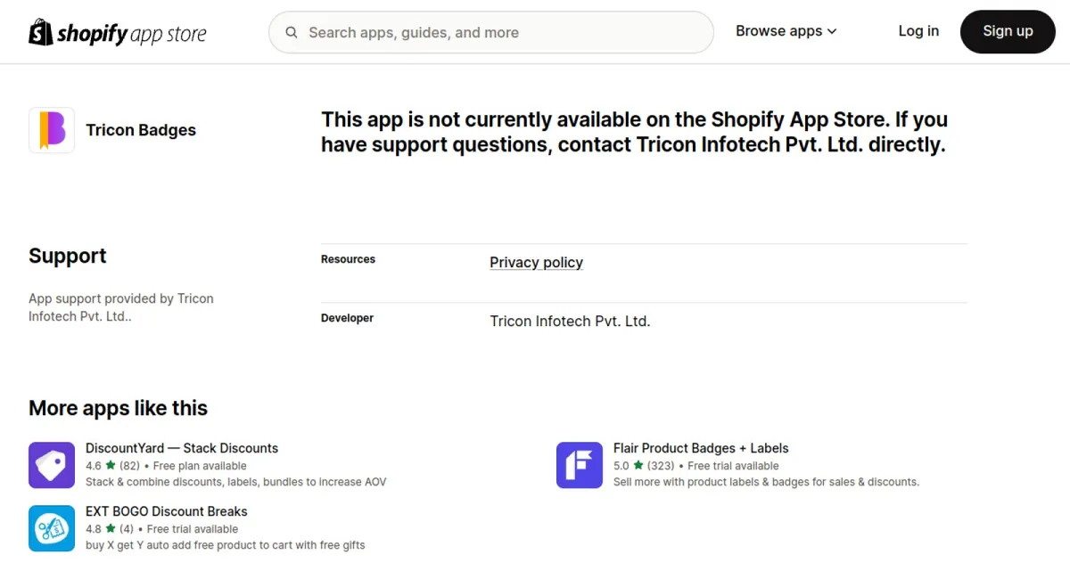Select Flair description about product labels

[766, 482]
